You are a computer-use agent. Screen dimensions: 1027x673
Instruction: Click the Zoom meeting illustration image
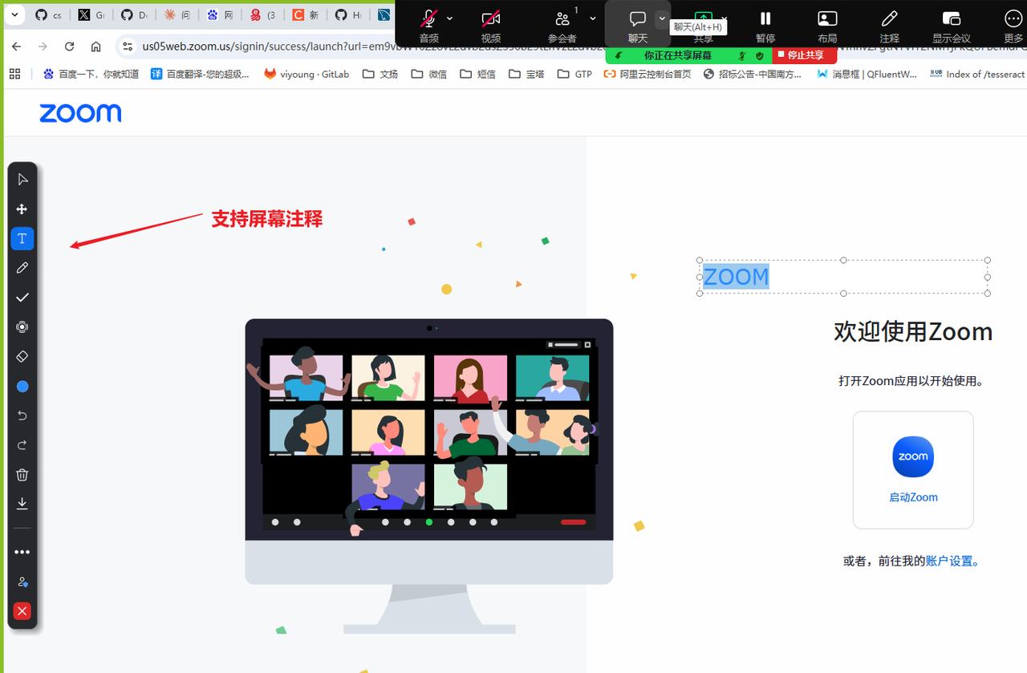coord(429,476)
